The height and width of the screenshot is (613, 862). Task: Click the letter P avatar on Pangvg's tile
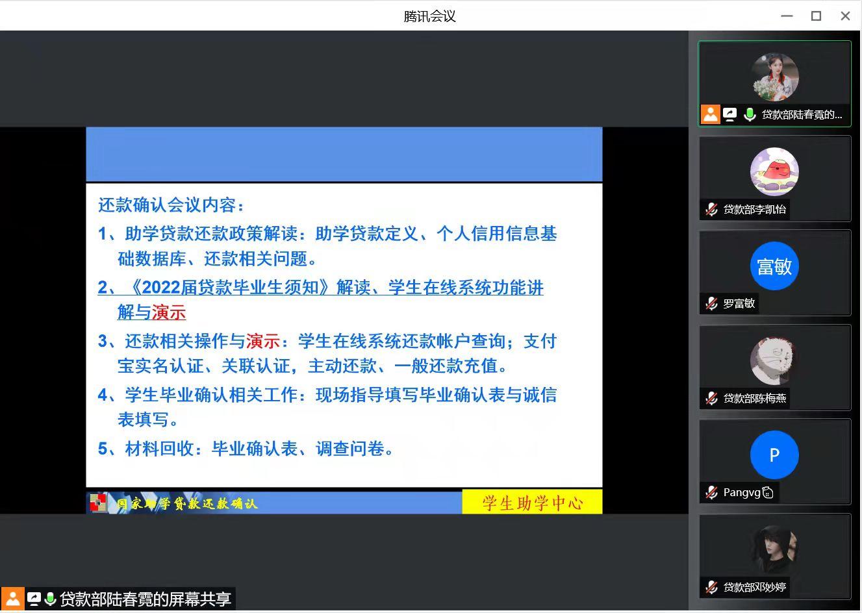click(x=774, y=455)
